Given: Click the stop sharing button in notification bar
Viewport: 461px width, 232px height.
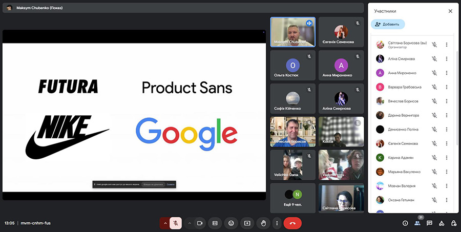Looking at the screenshot, I should (153, 184).
